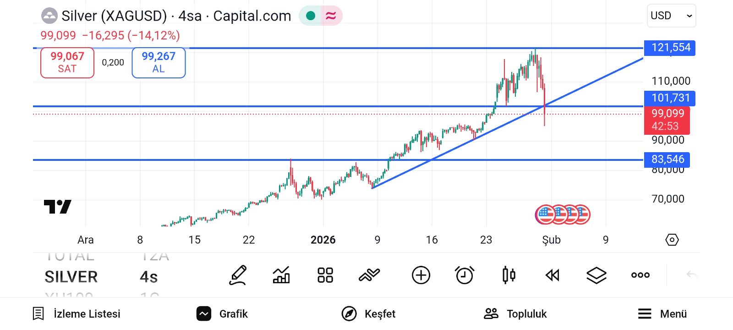This screenshot has height=330, width=733.
Task: Change the candlestick chart type
Action: coord(509,275)
